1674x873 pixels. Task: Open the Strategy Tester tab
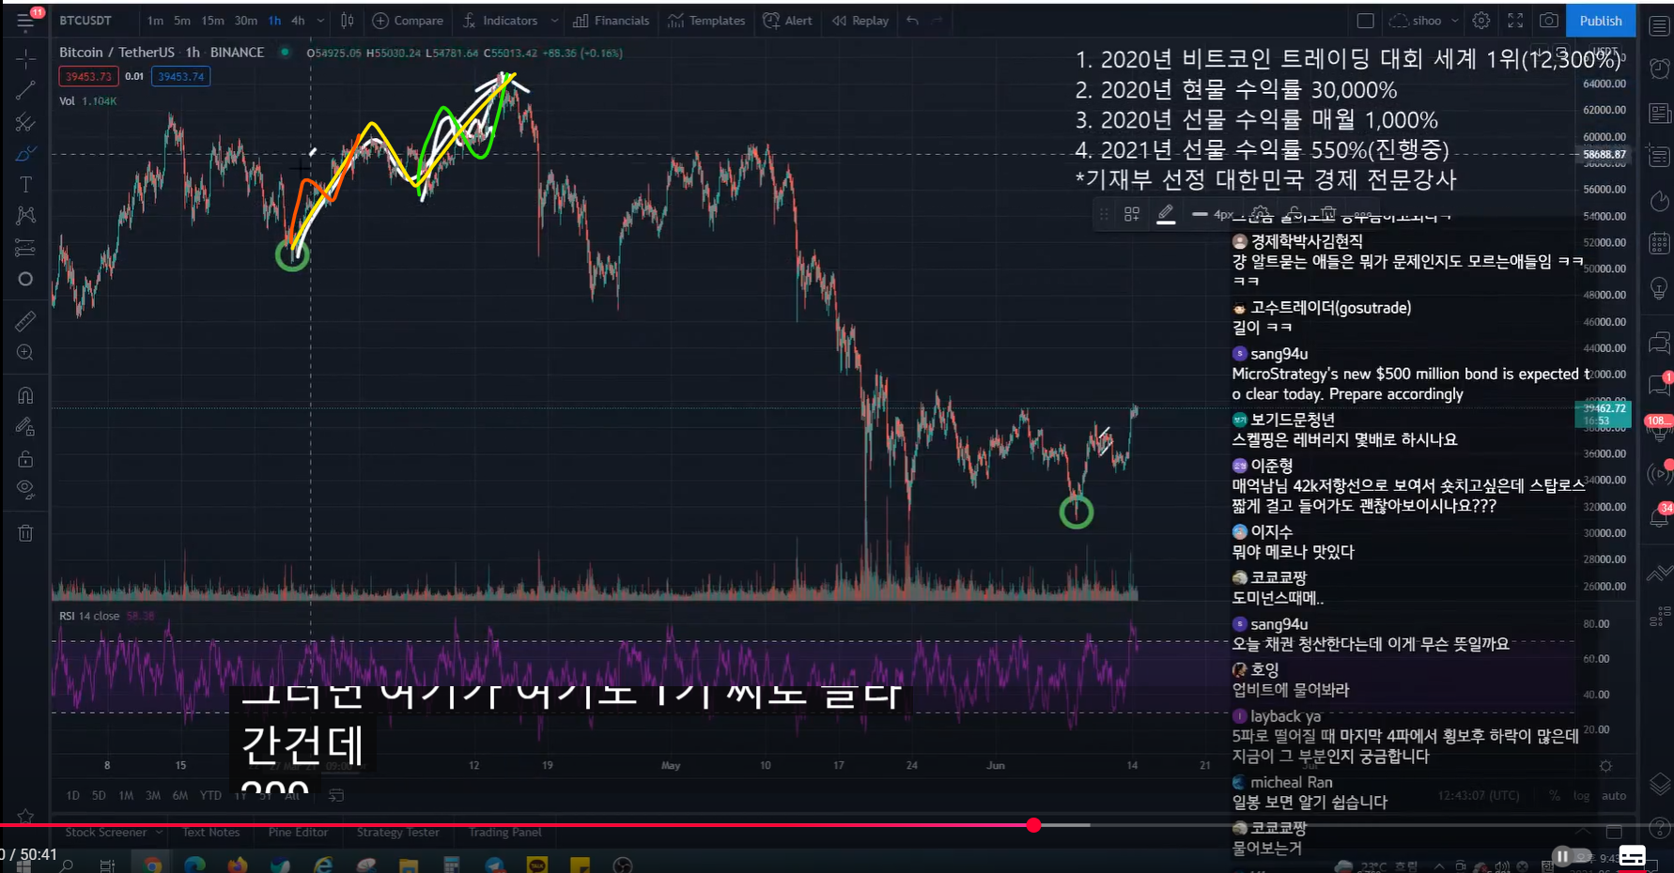(397, 833)
